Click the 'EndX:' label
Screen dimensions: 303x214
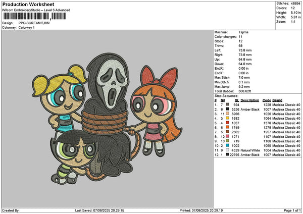click(x=219, y=69)
